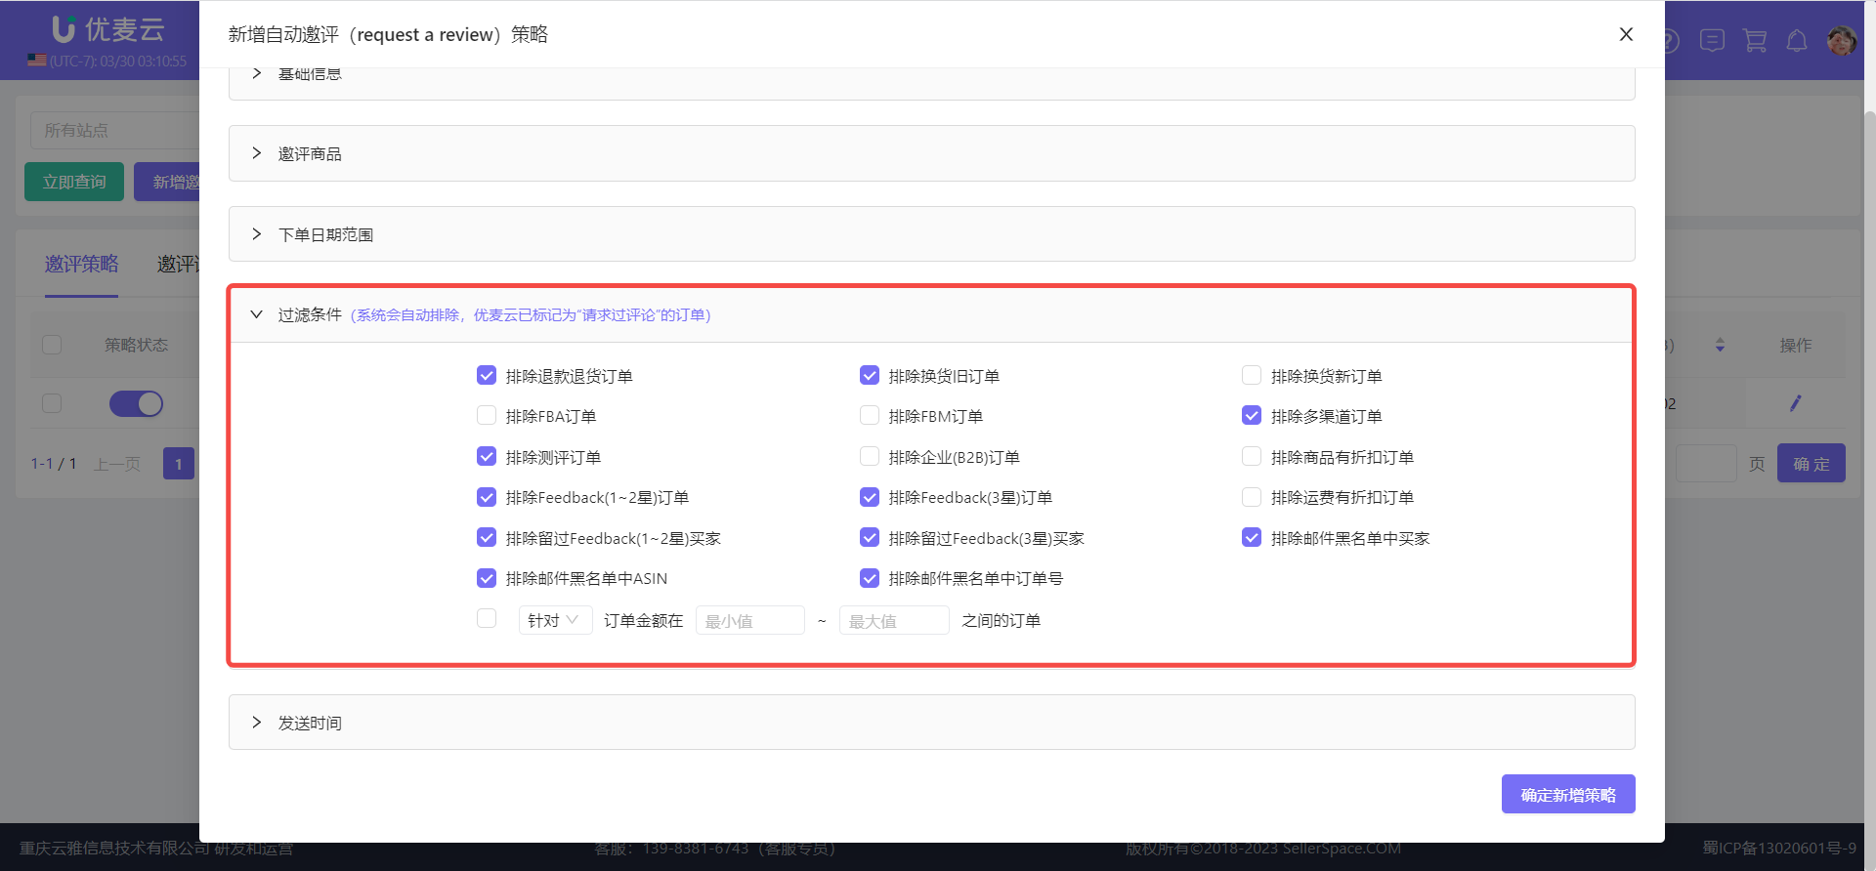Click 立即查询 button in background page
1876x871 pixels.
click(x=74, y=182)
